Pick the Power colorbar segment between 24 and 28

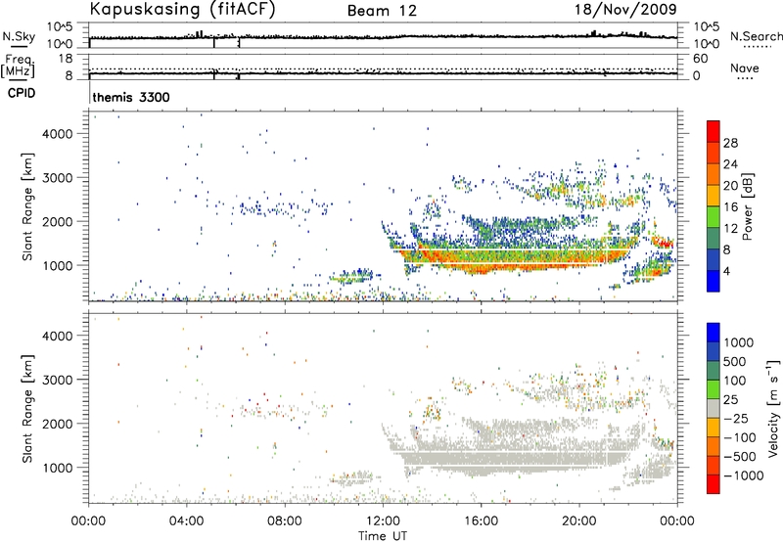714,153
